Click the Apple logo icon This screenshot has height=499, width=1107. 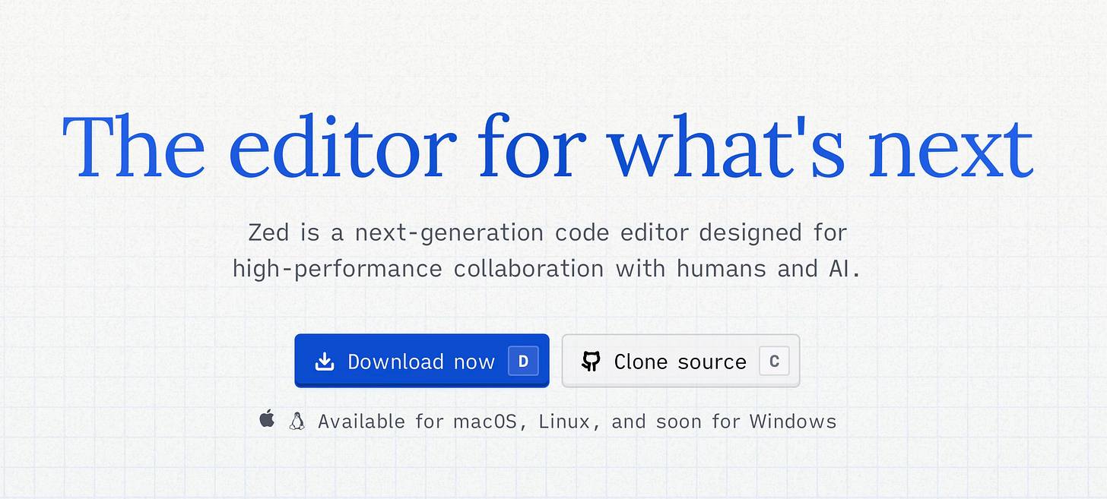267,418
